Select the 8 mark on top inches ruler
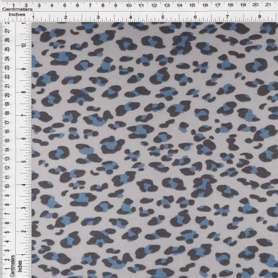The height and width of the screenshot is (278, 278). click(260, 17)
